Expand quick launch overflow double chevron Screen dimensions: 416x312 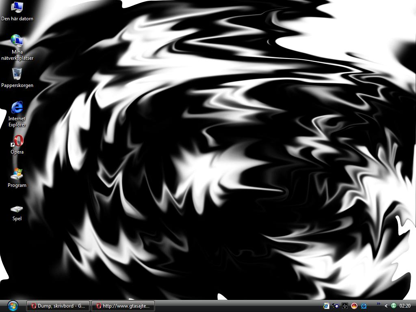[x=378, y=304]
